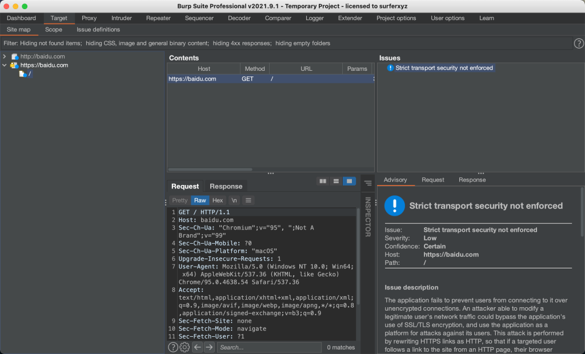
Task: Switch to stacked request/response layout
Action: click(336, 182)
